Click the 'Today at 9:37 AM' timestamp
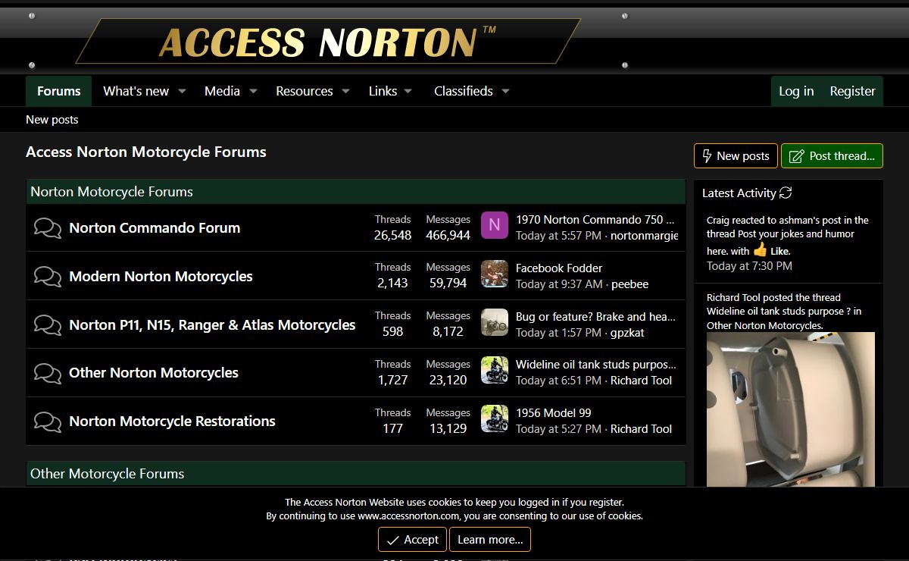 pos(559,284)
